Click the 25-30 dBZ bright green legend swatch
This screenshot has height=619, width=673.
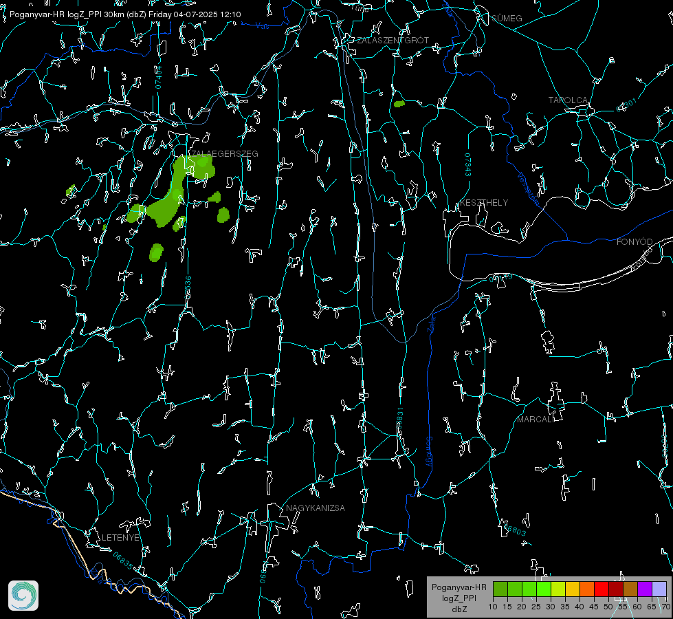pyautogui.click(x=544, y=589)
